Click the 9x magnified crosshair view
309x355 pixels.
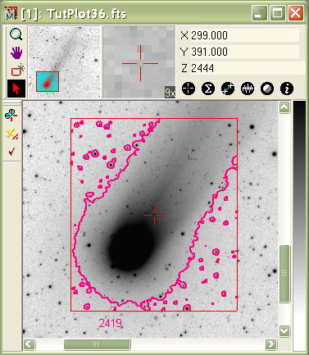[139, 62]
